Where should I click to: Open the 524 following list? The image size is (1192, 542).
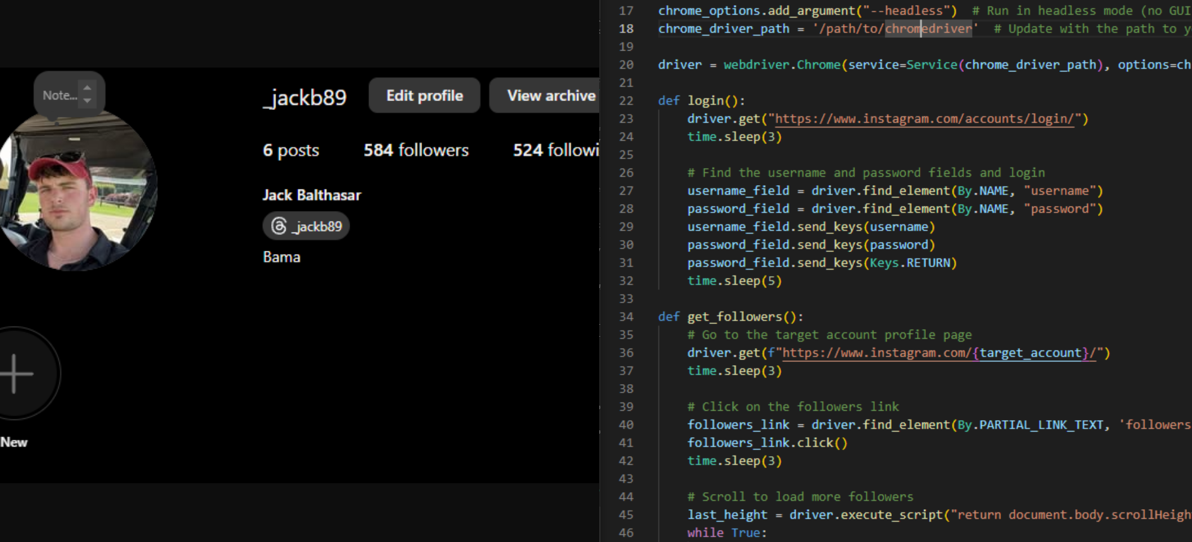tap(555, 150)
